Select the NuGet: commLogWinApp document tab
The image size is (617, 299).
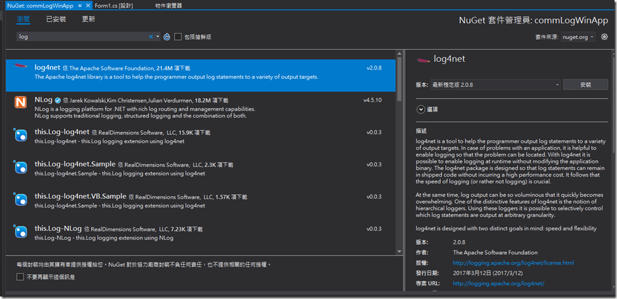(40, 6)
